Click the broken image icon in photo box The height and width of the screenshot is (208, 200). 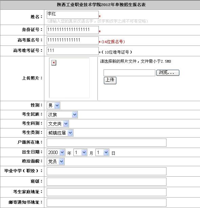pos(54,63)
